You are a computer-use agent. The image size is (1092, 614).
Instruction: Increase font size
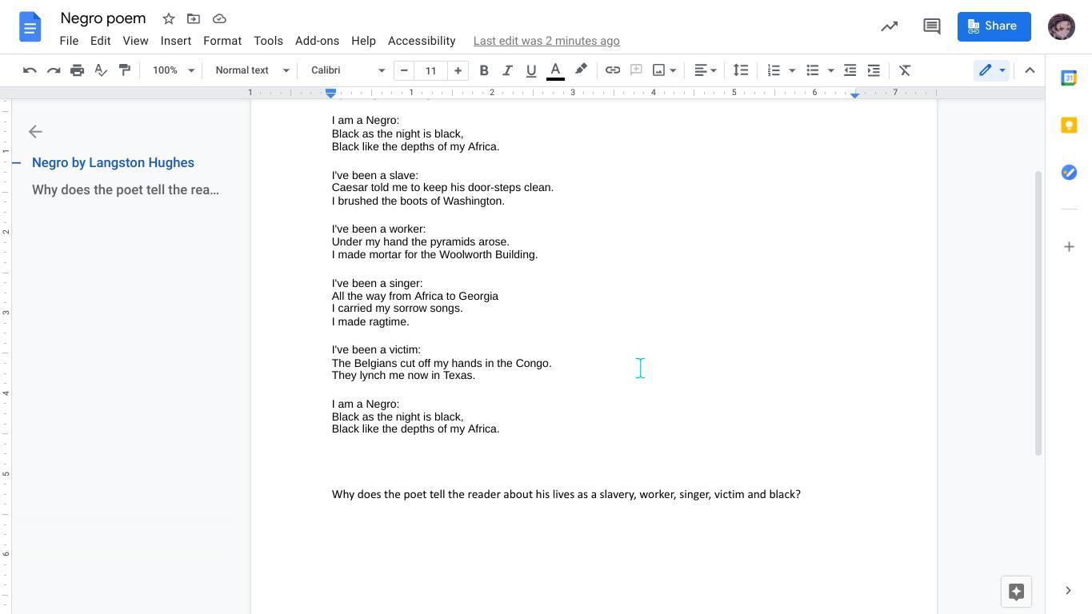(x=458, y=70)
